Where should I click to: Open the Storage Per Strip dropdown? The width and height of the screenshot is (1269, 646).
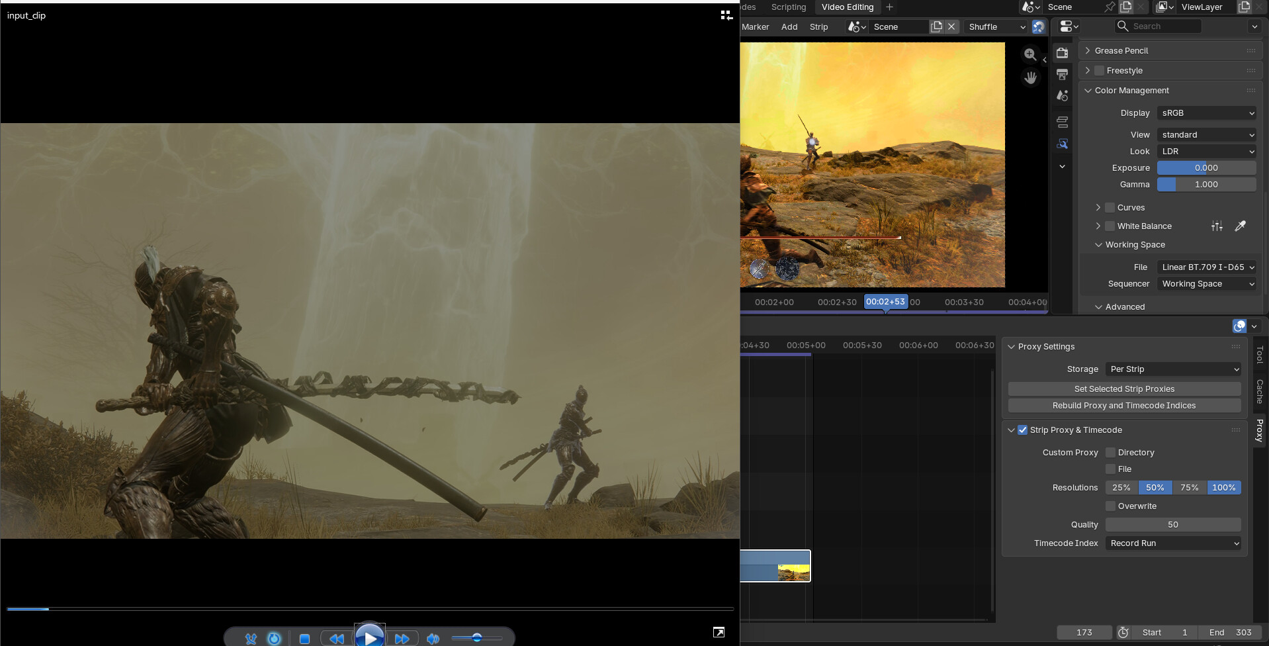1173,369
